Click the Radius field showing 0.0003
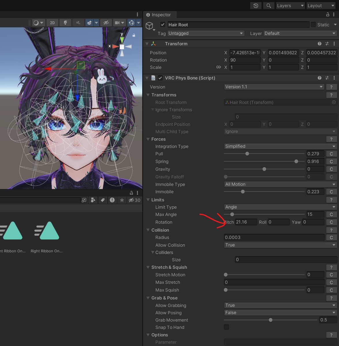This screenshot has width=339, height=346. 274,238
